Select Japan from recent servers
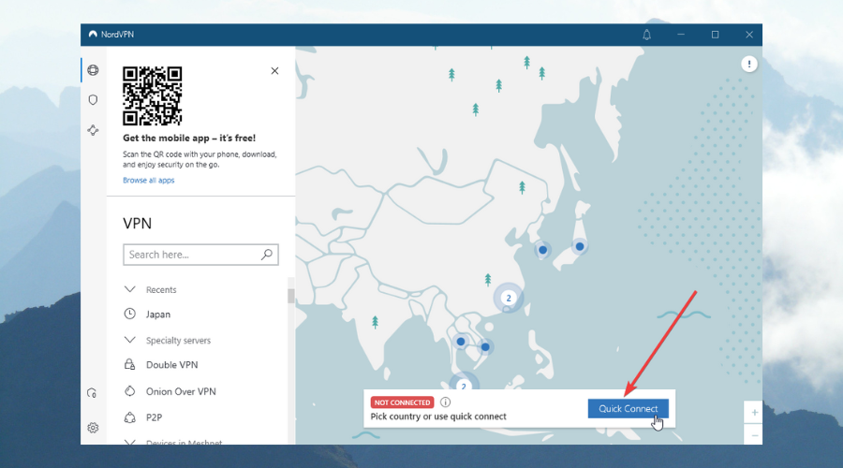The height and width of the screenshot is (468, 843). pyautogui.click(x=158, y=314)
